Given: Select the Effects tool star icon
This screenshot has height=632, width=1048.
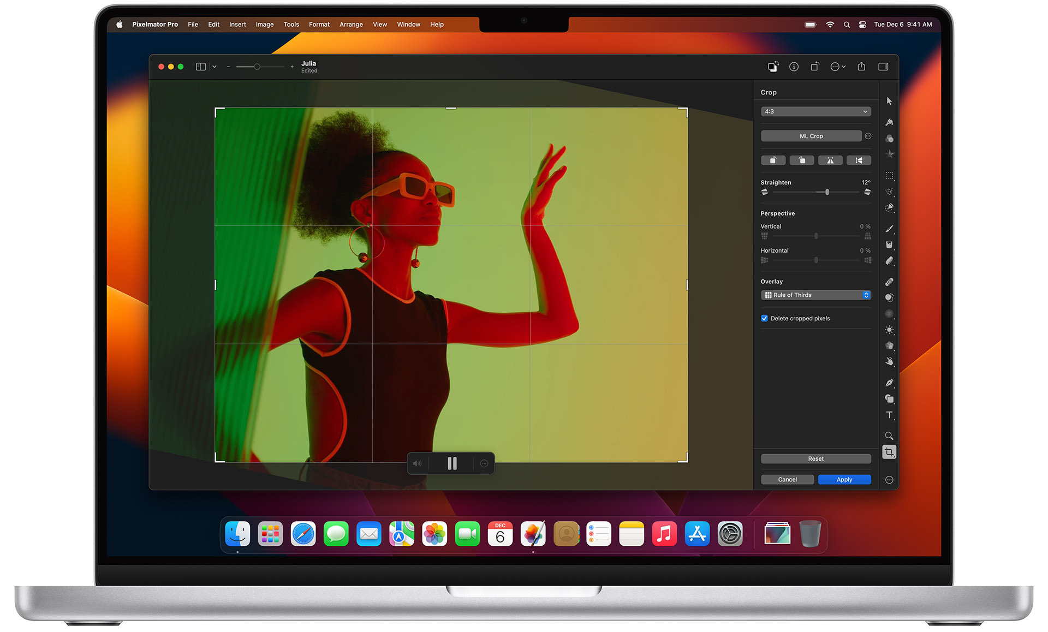Looking at the screenshot, I should point(889,154).
